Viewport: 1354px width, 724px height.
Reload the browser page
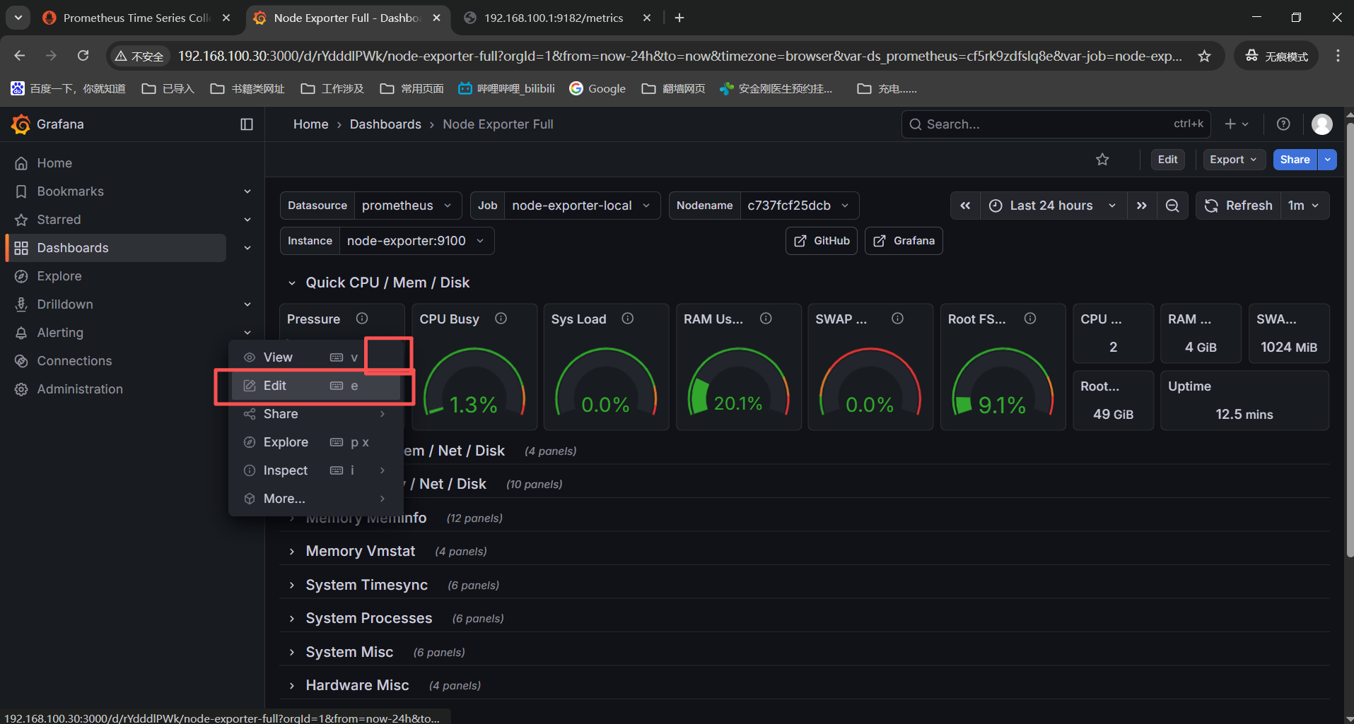[x=83, y=56]
